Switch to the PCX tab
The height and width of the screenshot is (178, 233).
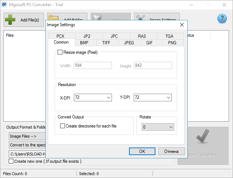pyautogui.click(x=60, y=36)
